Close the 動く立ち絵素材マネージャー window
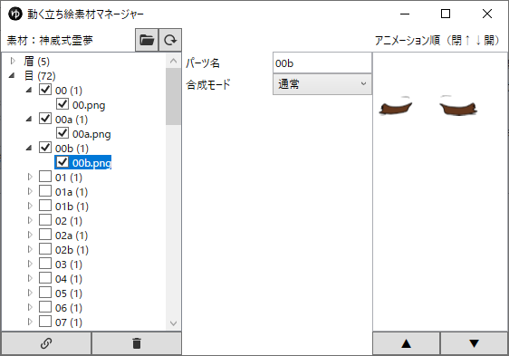 [x=487, y=14]
